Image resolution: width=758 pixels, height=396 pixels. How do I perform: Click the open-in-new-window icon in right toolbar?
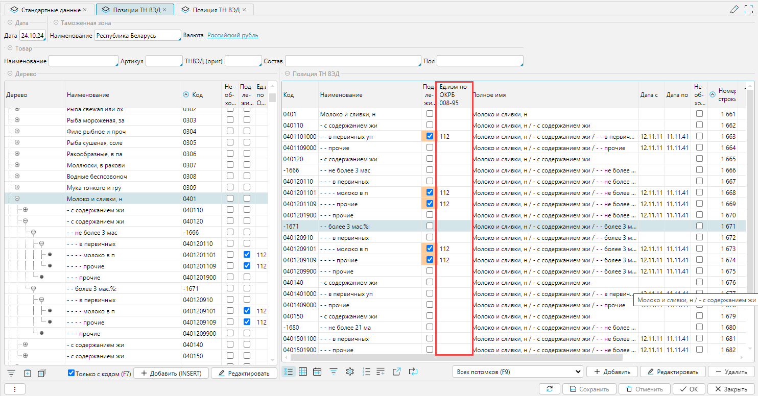pyautogui.click(x=396, y=372)
